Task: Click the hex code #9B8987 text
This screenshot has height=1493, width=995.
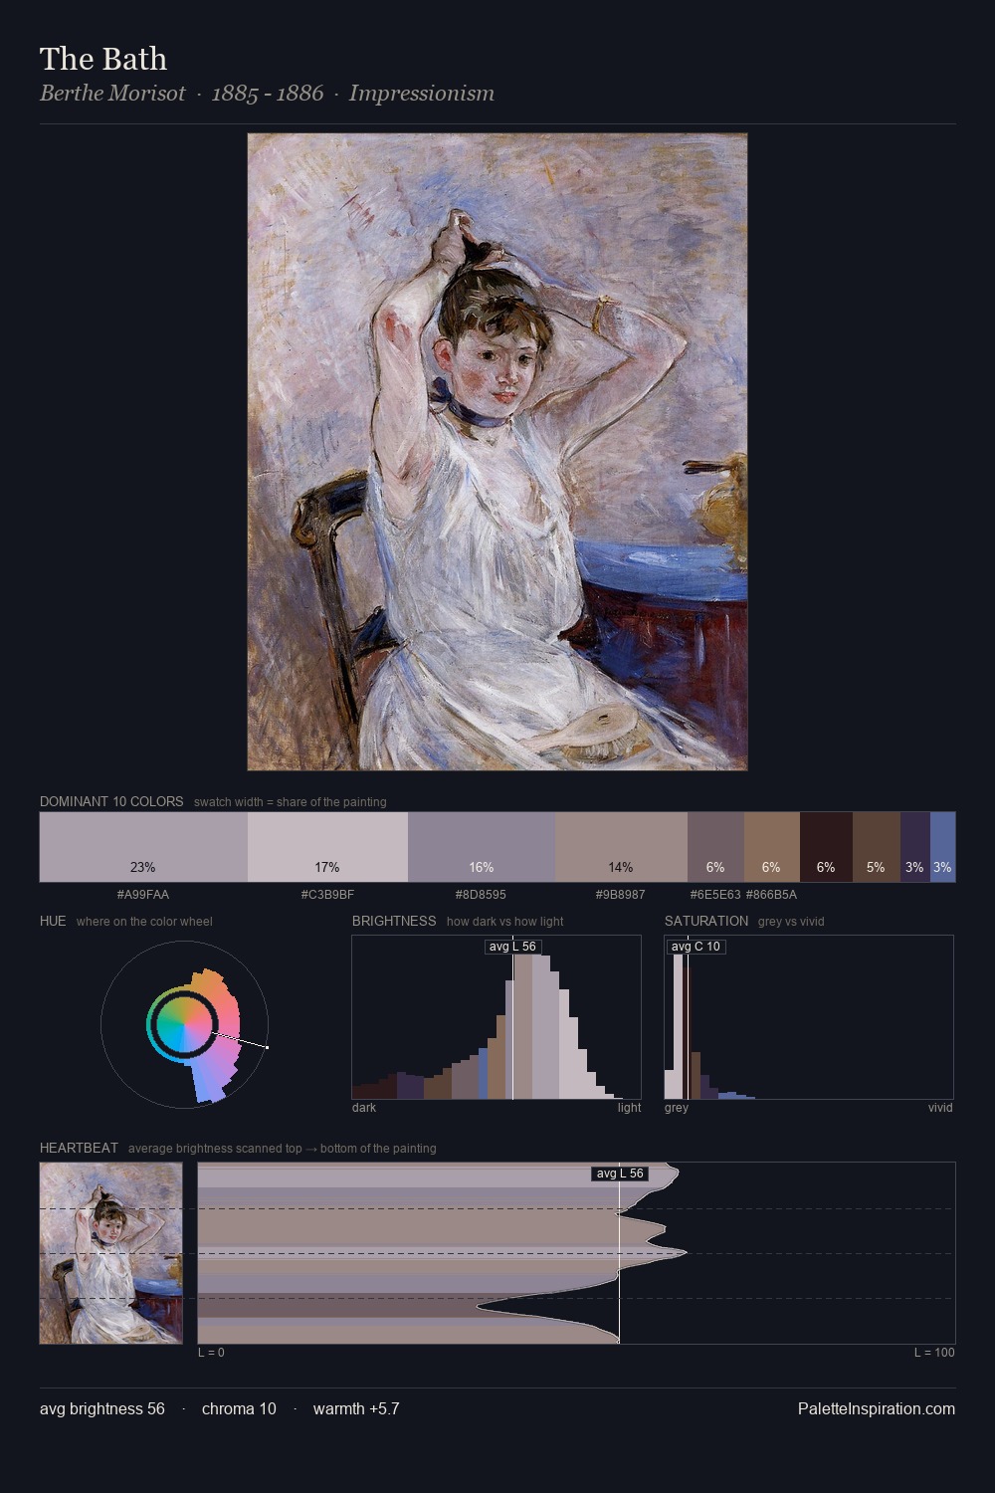Action: (621, 894)
